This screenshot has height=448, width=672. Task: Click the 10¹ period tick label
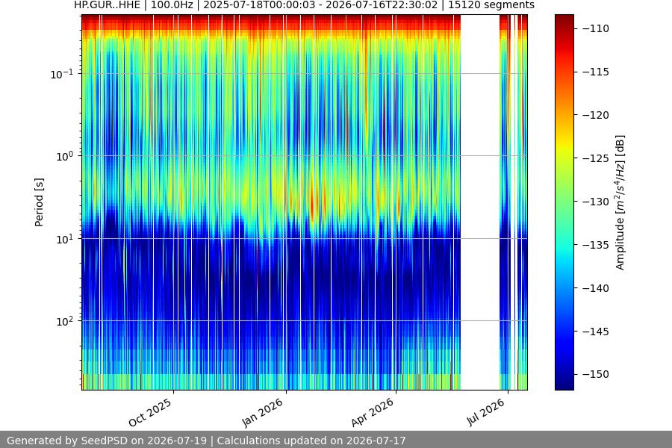(65, 239)
